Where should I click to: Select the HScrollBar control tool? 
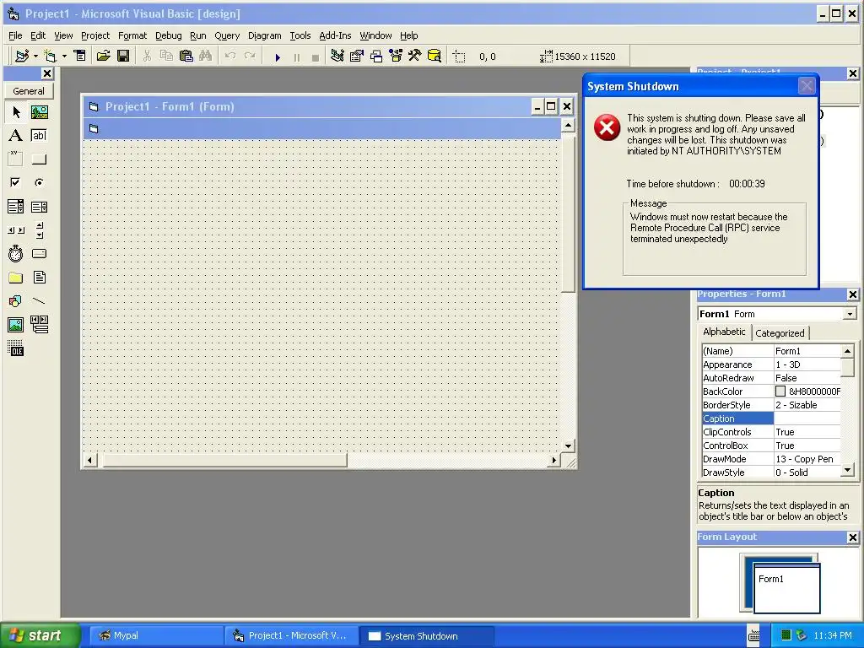[x=15, y=230]
